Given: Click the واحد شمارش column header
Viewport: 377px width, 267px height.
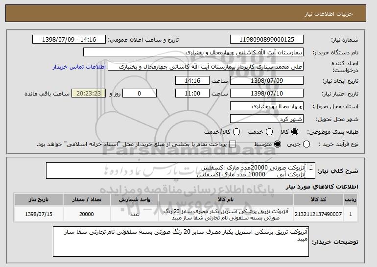Looking at the screenshot, I should (x=135, y=200).
